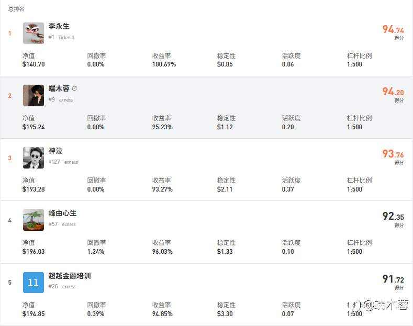Select the 总排名 tab heading

(x=16, y=9)
